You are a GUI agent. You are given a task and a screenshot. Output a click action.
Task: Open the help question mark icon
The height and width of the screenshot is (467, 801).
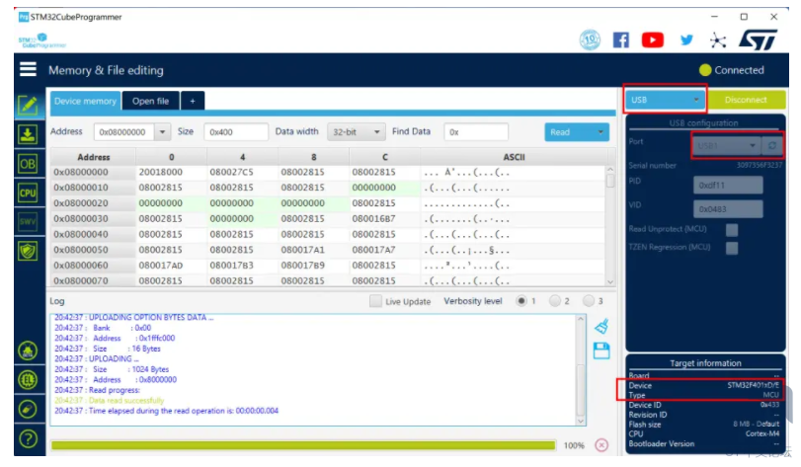pyautogui.click(x=28, y=438)
